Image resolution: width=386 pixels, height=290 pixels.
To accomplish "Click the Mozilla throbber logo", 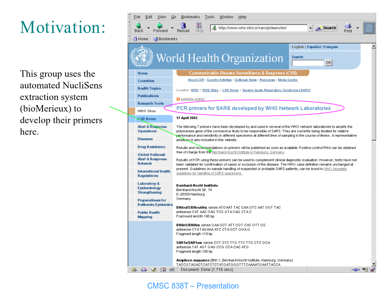I will [369, 28].
